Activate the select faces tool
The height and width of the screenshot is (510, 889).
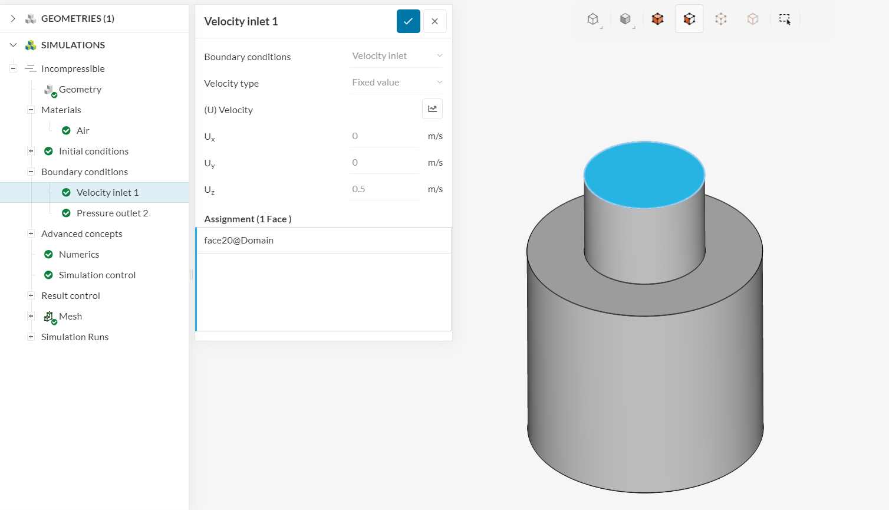(689, 19)
